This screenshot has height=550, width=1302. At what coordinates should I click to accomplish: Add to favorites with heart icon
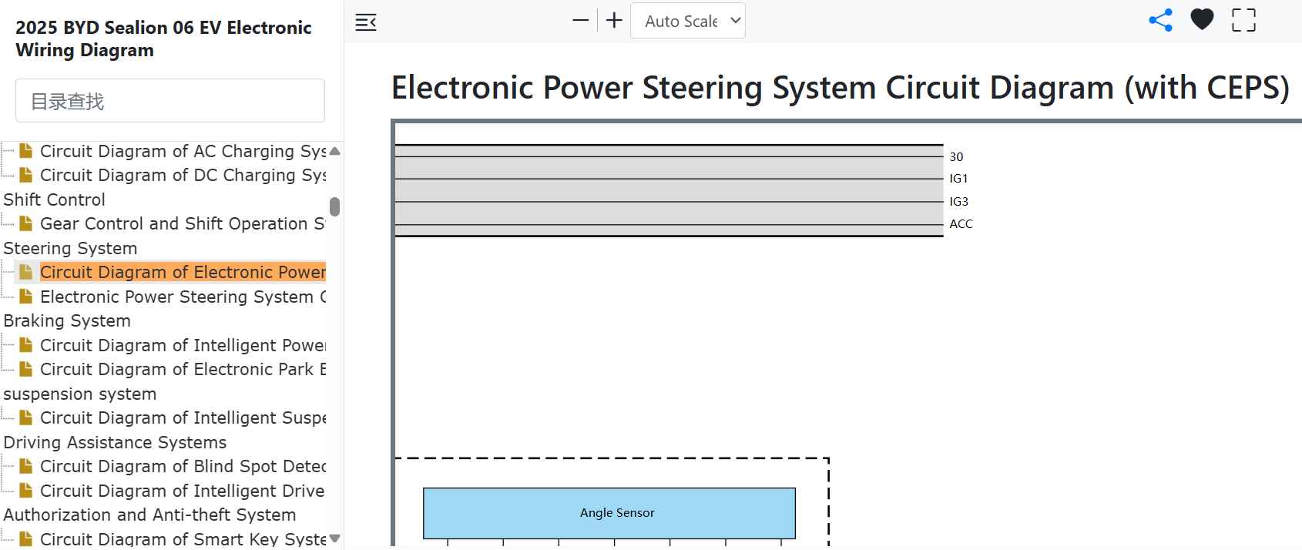pyautogui.click(x=1202, y=20)
